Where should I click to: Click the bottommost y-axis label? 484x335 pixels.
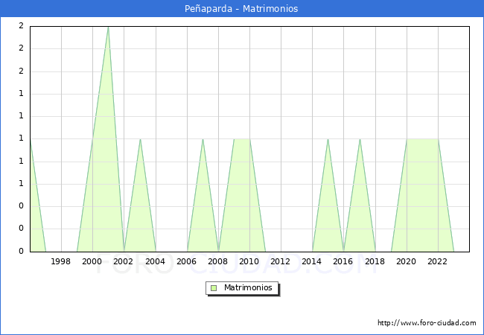(x=21, y=251)
